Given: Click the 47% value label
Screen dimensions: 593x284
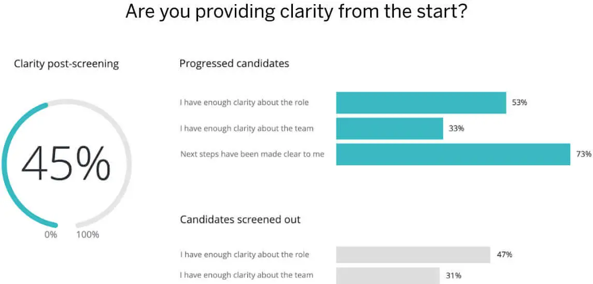Looking at the screenshot, I should tap(504, 254).
